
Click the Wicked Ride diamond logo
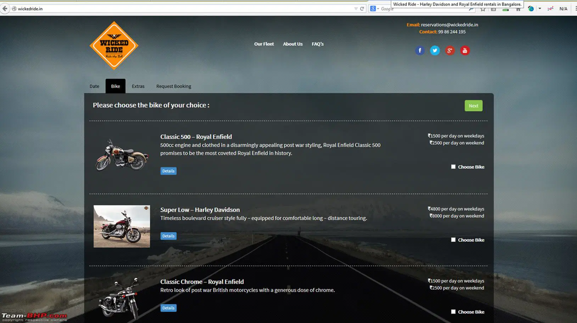[114, 45]
